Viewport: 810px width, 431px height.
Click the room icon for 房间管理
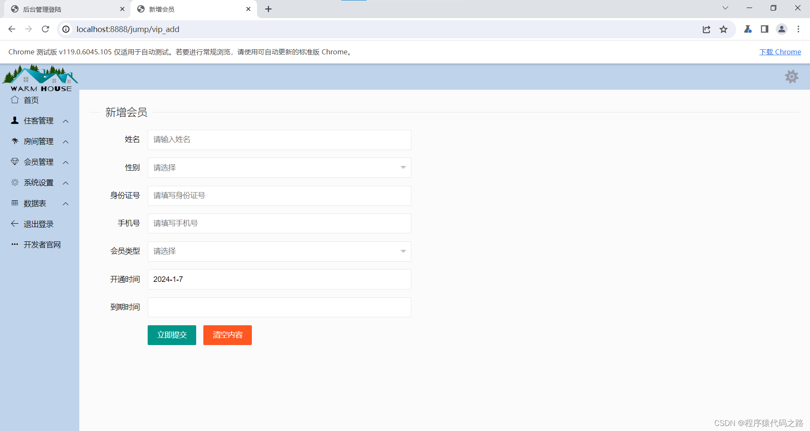pos(15,141)
